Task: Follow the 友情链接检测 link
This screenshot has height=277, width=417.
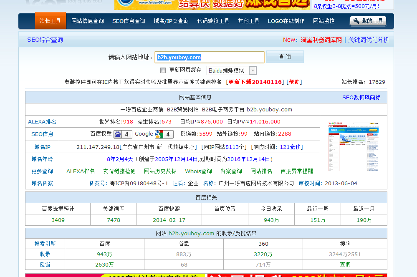Action: coord(119,171)
